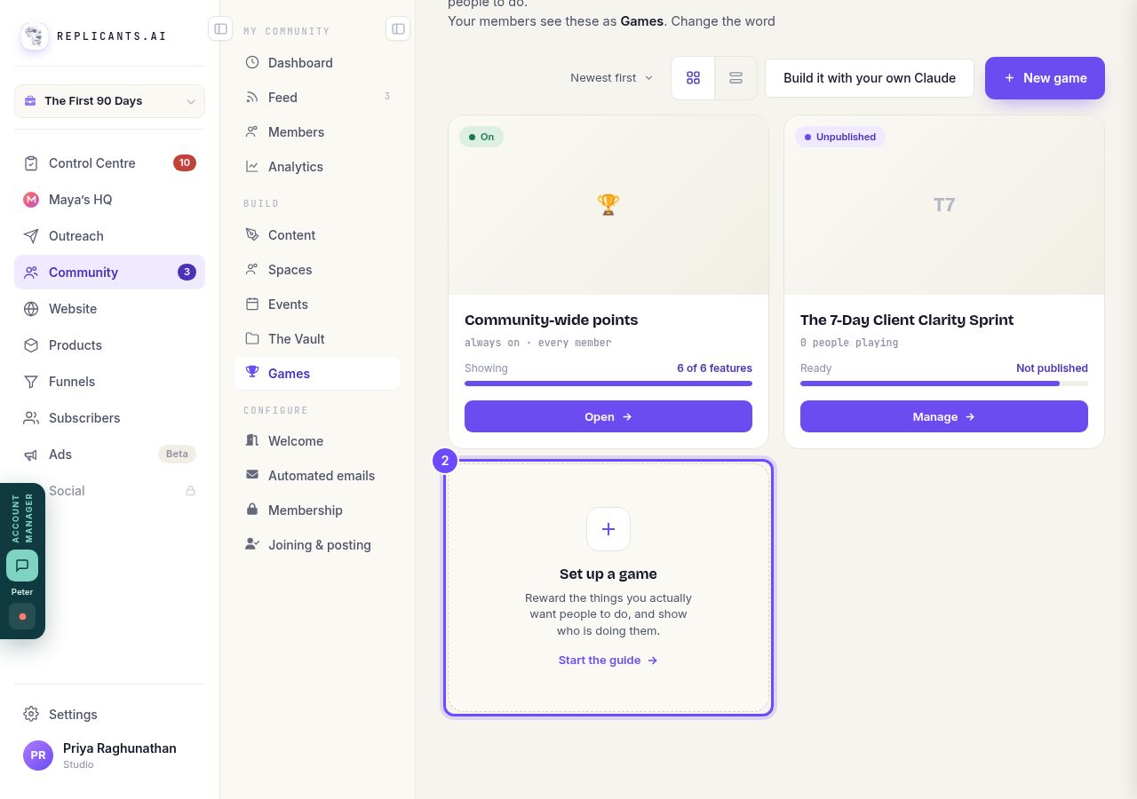The height and width of the screenshot is (799, 1137).
Task: Click the trophy thumbnail on Community-wide points
Action: (608, 205)
